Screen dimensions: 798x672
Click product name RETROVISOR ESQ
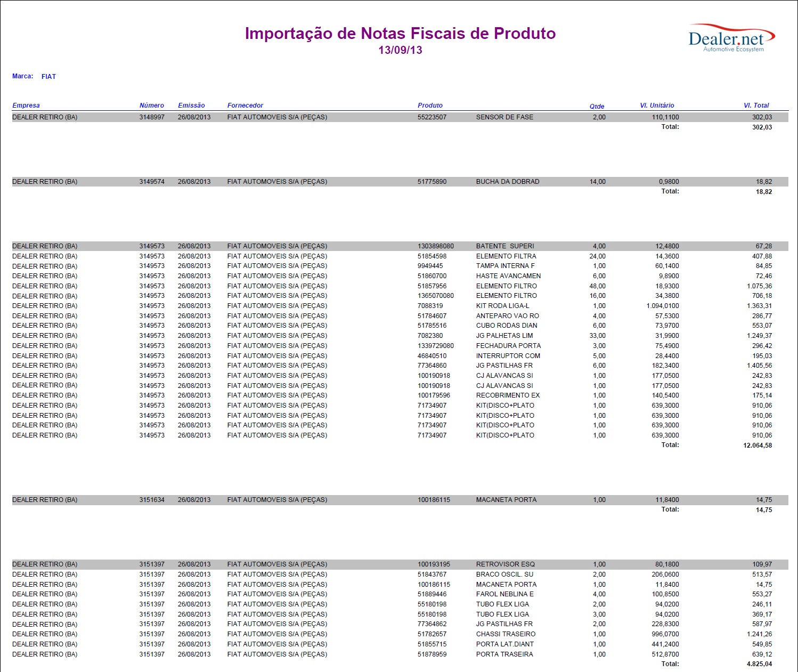click(506, 564)
